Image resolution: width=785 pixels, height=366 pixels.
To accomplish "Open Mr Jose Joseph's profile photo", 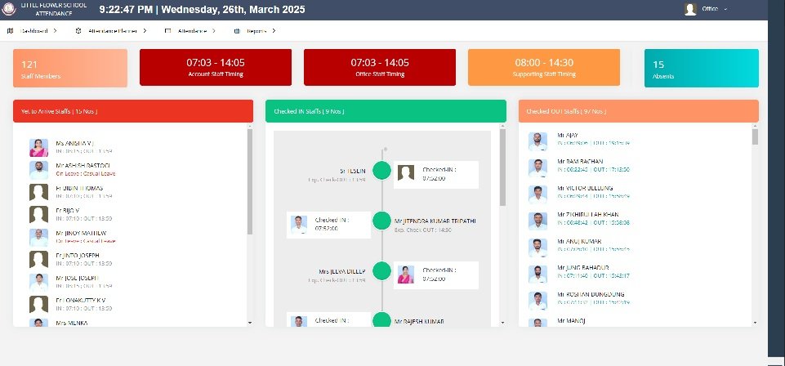I will click(38, 282).
